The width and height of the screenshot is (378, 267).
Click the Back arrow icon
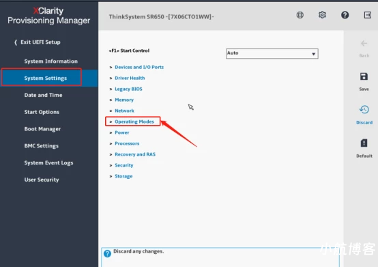pyautogui.click(x=364, y=44)
